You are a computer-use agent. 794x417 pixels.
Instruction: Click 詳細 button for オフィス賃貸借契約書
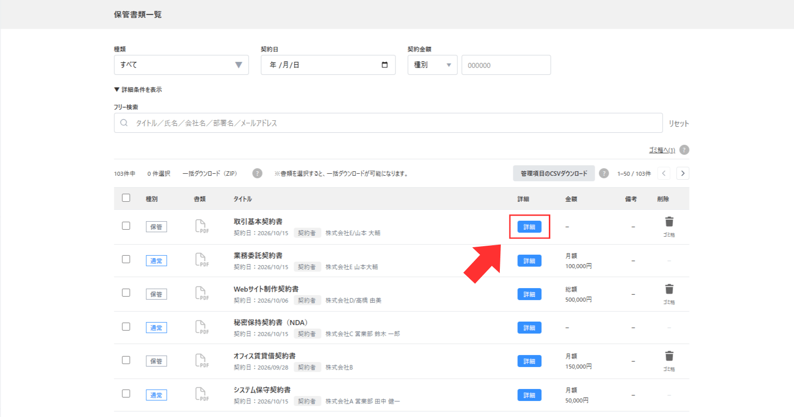(x=529, y=361)
